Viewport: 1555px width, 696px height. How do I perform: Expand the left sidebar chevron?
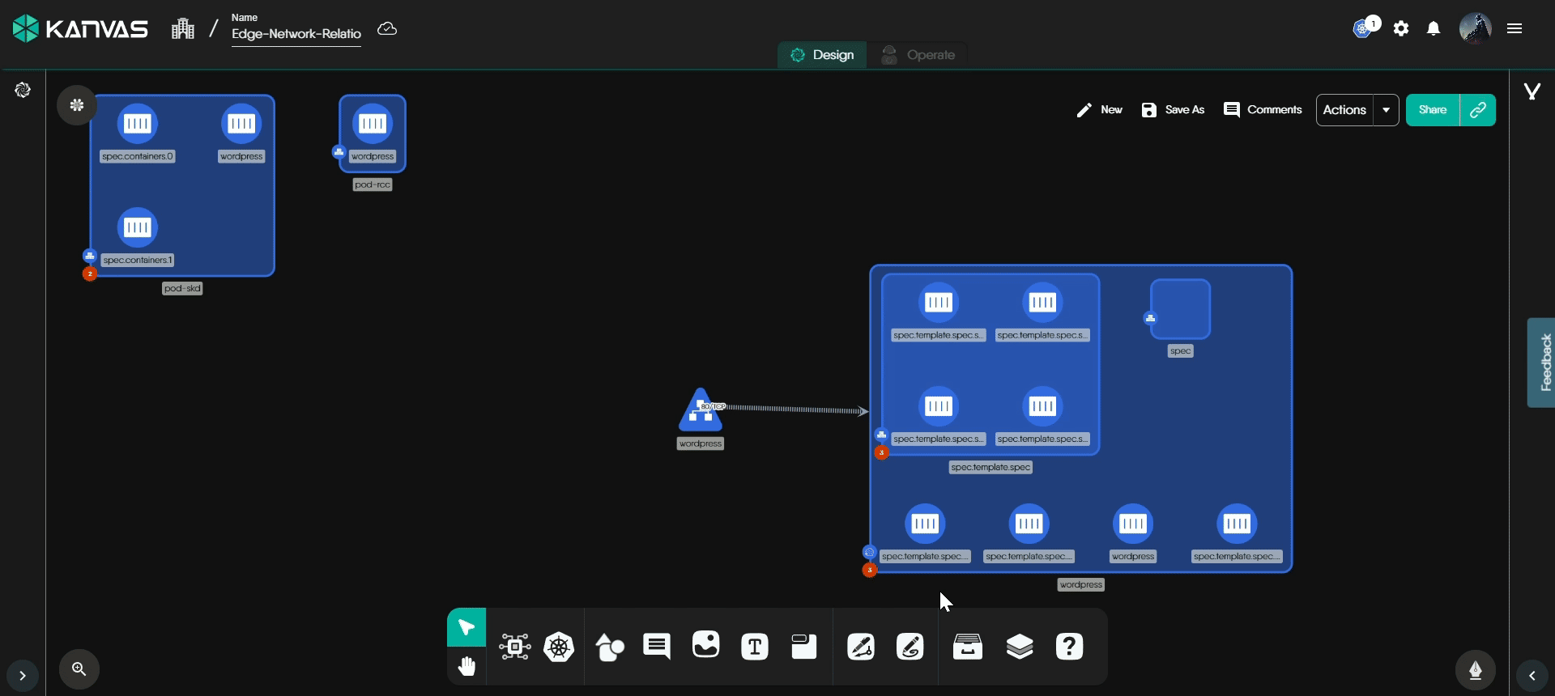[23, 676]
